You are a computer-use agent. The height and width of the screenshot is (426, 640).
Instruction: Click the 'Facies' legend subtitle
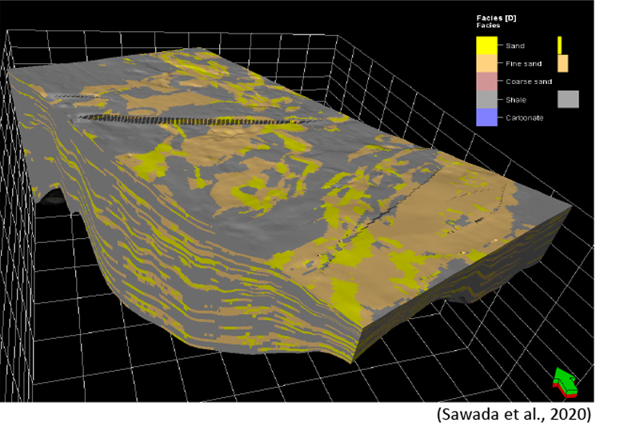coord(488,26)
